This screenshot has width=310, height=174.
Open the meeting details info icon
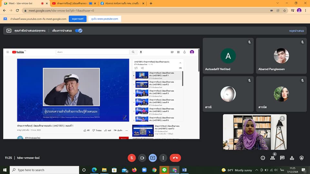point(263,158)
